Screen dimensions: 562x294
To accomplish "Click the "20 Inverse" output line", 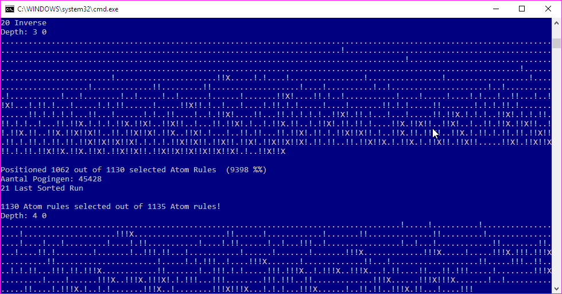I will tap(24, 22).
